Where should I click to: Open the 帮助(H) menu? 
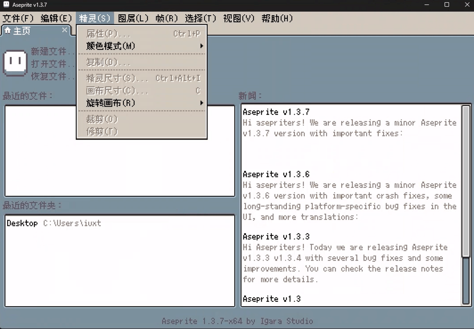click(277, 18)
